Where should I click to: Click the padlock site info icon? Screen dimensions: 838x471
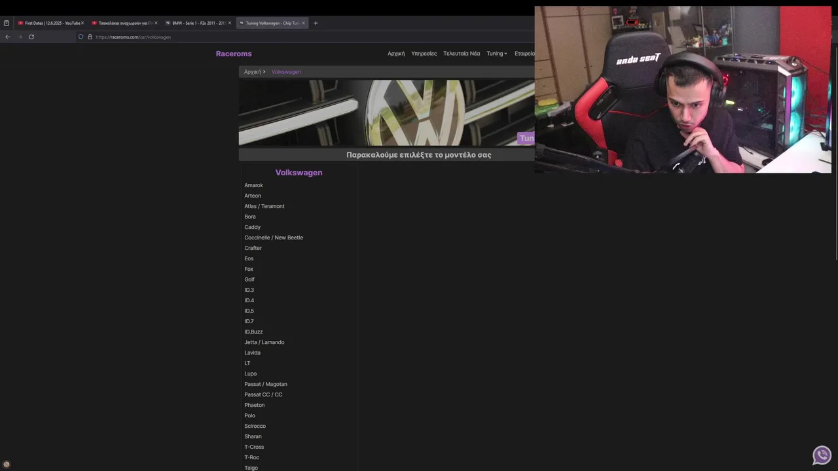click(x=90, y=37)
